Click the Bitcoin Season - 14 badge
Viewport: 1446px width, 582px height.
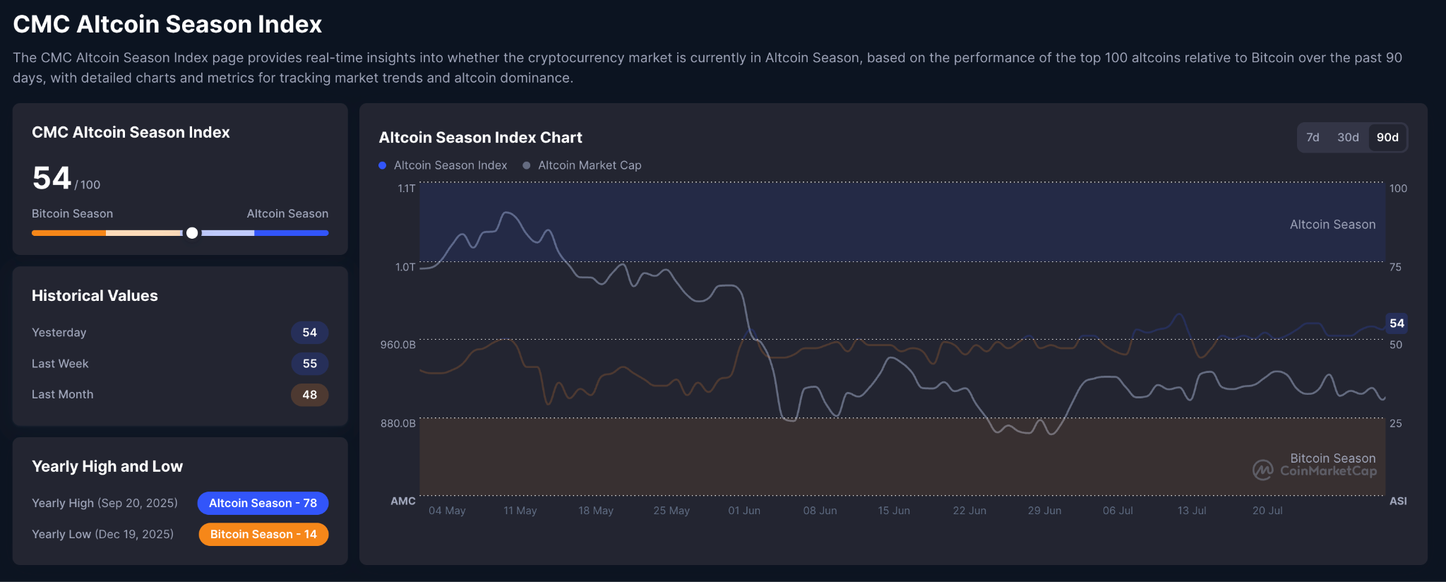click(x=263, y=534)
